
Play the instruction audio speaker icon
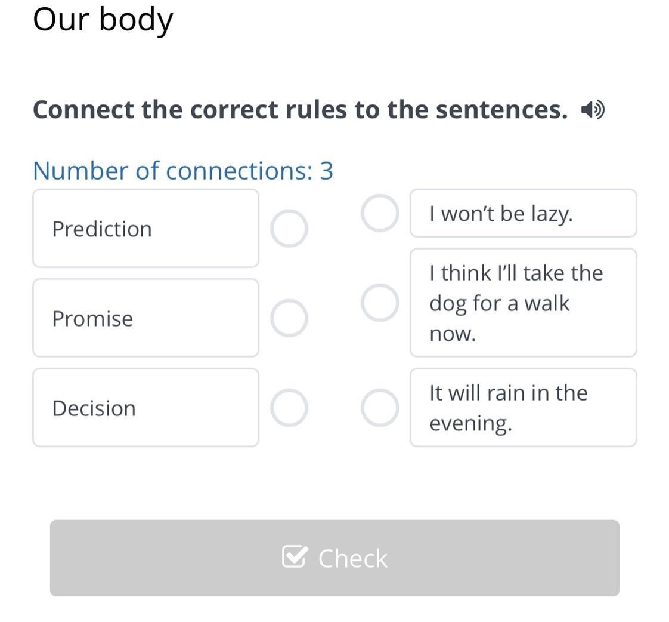click(593, 110)
